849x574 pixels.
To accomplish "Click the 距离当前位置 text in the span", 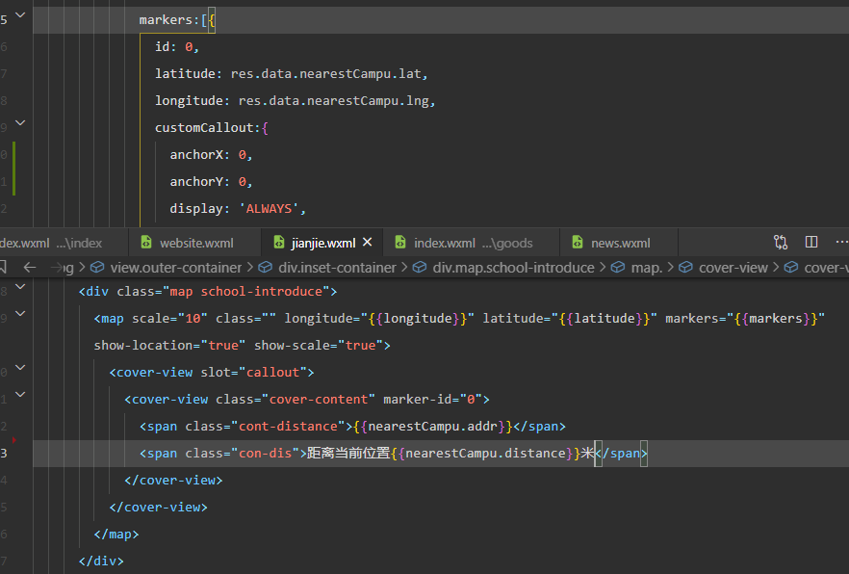I will [x=348, y=454].
